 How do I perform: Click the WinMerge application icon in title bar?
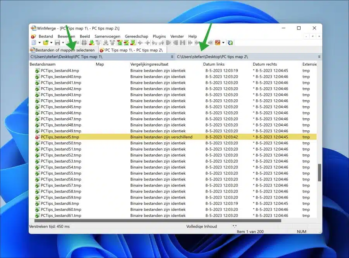pyautogui.click(x=34, y=28)
